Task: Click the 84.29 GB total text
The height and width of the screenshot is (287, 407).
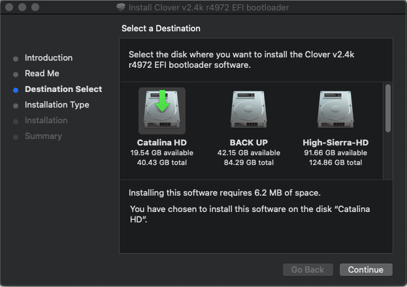Action: [x=249, y=162]
